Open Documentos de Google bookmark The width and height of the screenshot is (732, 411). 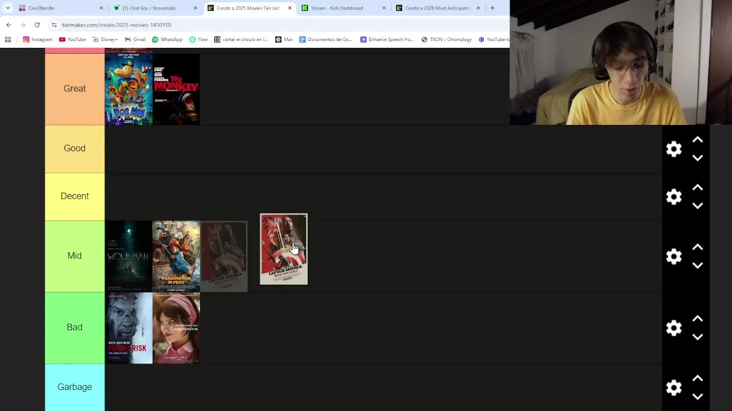click(x=325, y=39)
